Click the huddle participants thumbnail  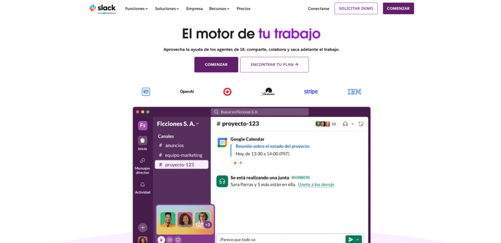185,220
